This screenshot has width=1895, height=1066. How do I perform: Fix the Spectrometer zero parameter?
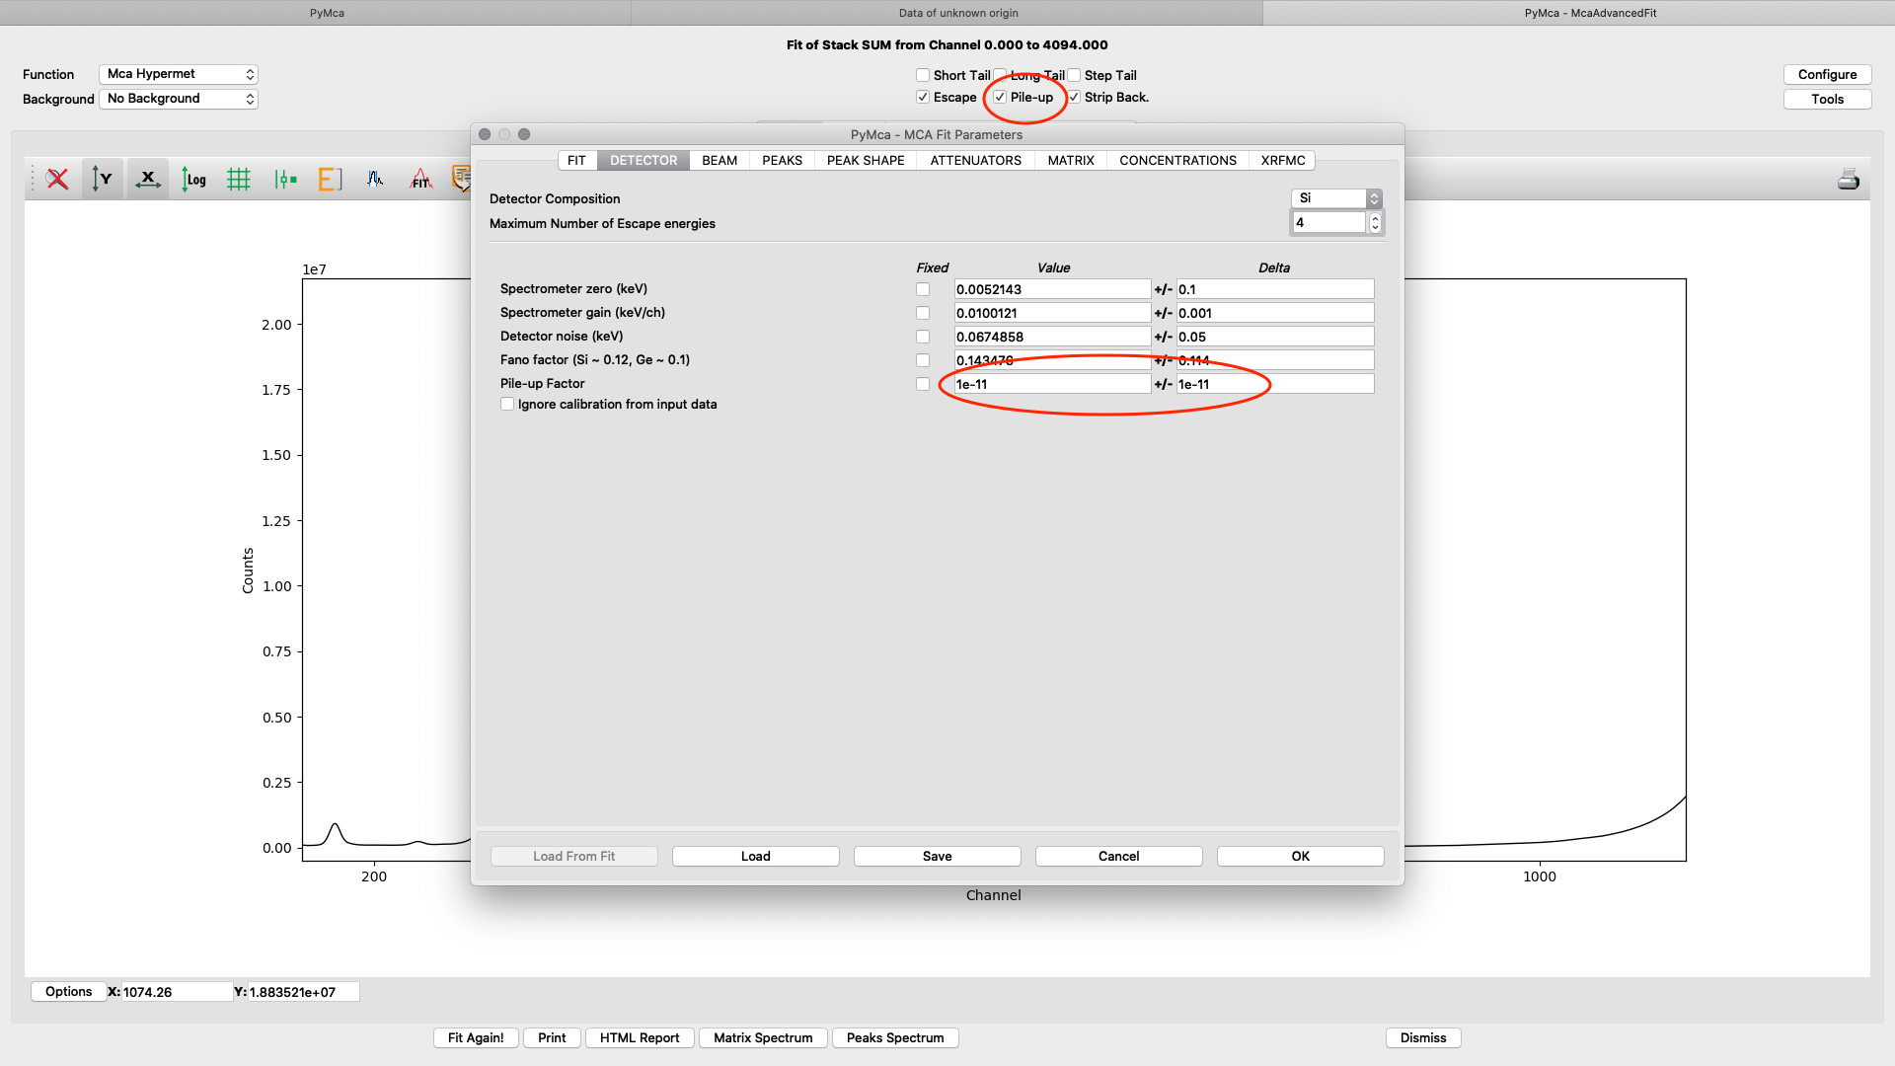tap(923, 289)
